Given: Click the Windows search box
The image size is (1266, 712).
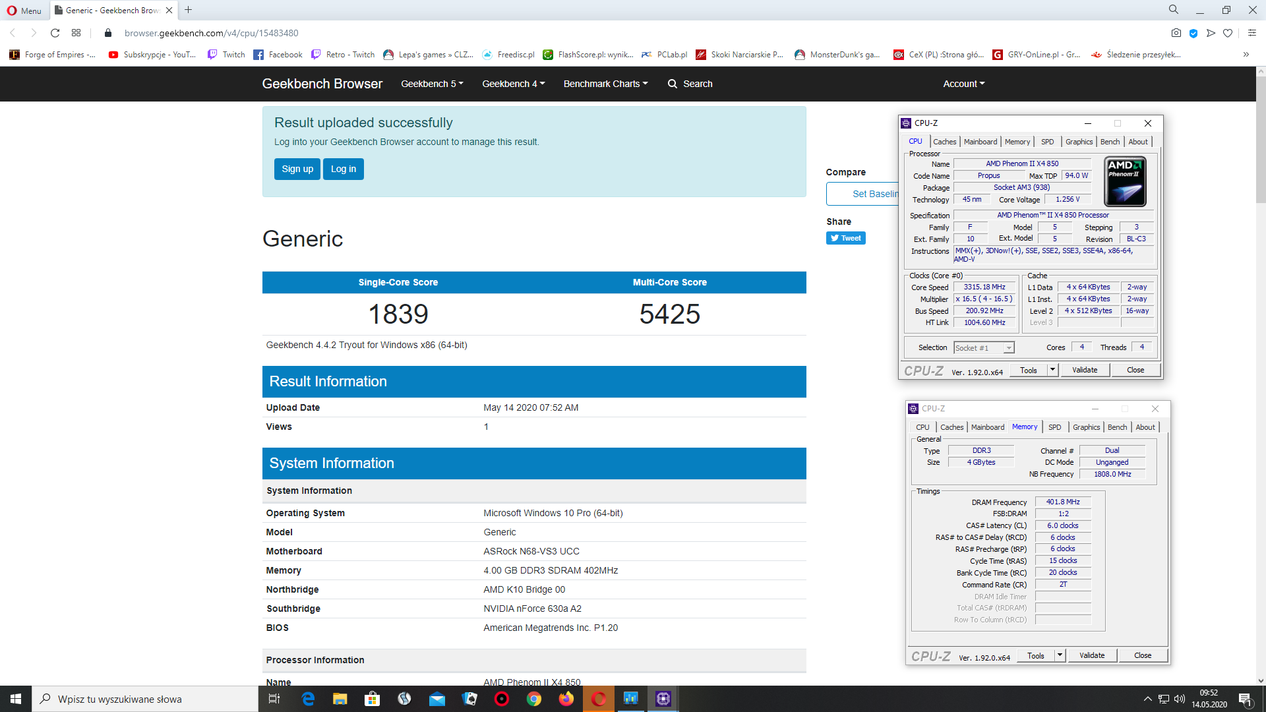Looking at the screenshot, I should pyautogui.click(x=145, y=699).
